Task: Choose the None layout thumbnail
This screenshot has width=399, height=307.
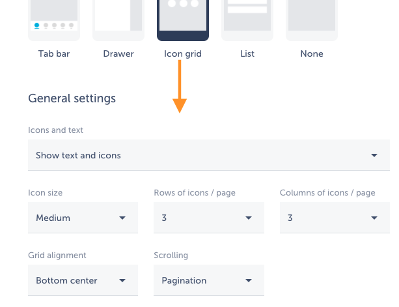Action: (x=311, y=19)
